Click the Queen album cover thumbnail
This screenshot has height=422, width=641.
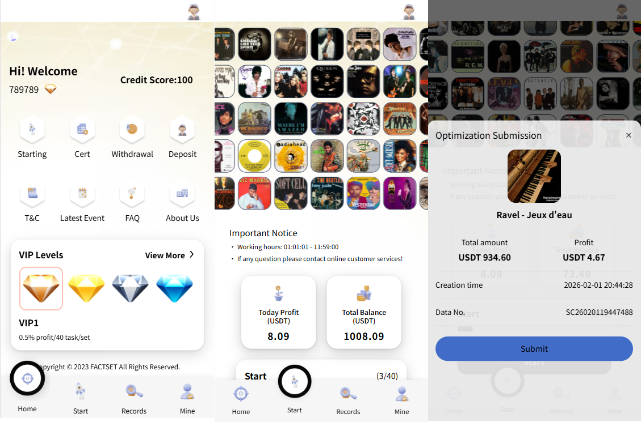tap(327, 82)
